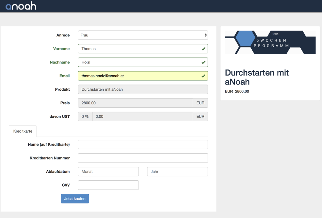Click the Name (auf Kreditkarte) input
322x218 pixels.
click(x=143, y=144)
